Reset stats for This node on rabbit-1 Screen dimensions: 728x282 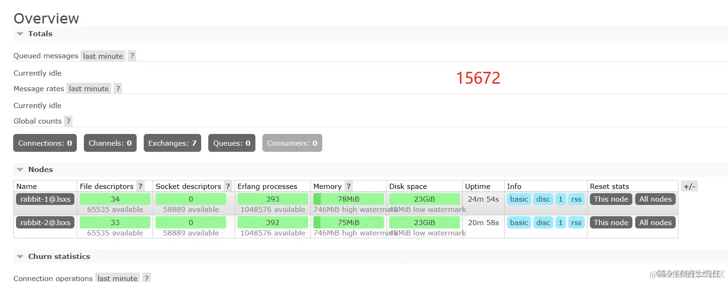click(611, 199)
